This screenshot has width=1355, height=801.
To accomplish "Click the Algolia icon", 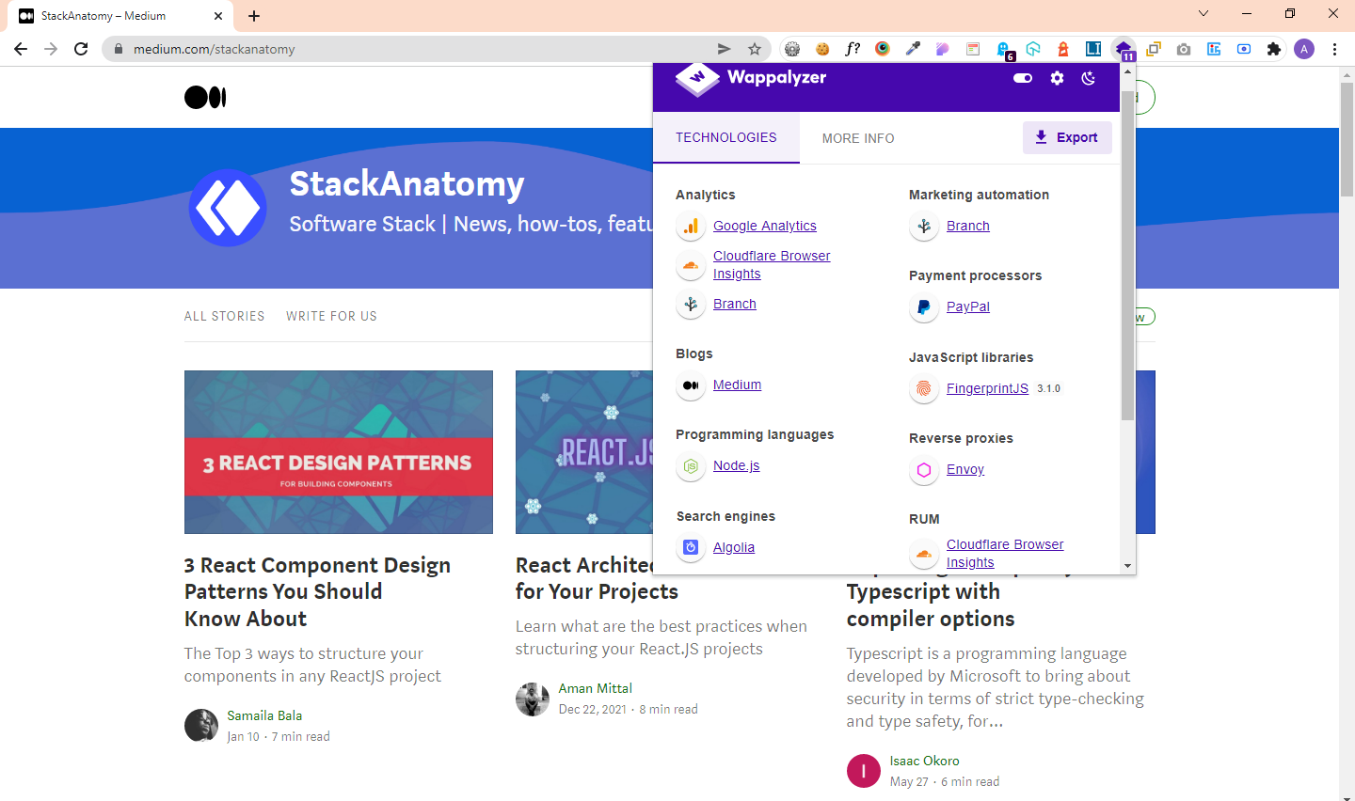I will [691, 547].
